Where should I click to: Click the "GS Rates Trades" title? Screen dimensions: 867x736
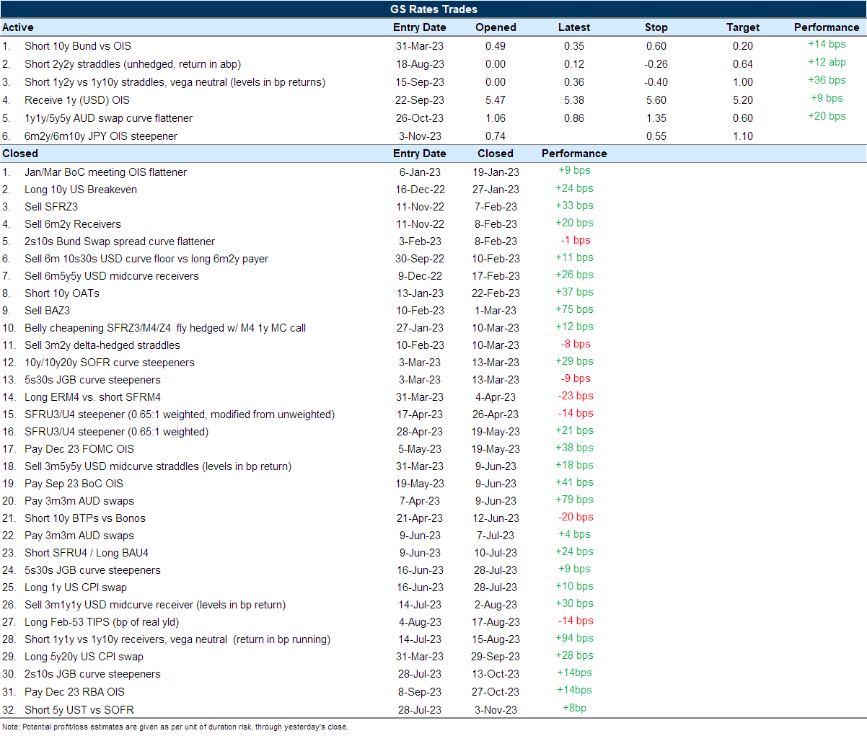pyautogui.click(x=433, y=9)
